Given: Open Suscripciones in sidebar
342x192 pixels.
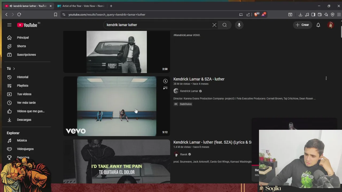Looking at the screenshot, I should 26,55.
